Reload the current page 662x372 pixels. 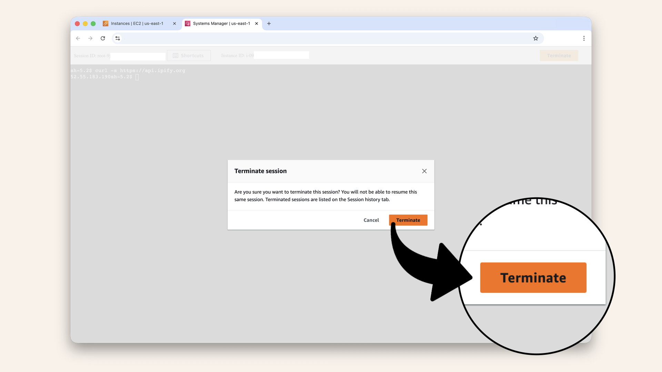point(103,38)
